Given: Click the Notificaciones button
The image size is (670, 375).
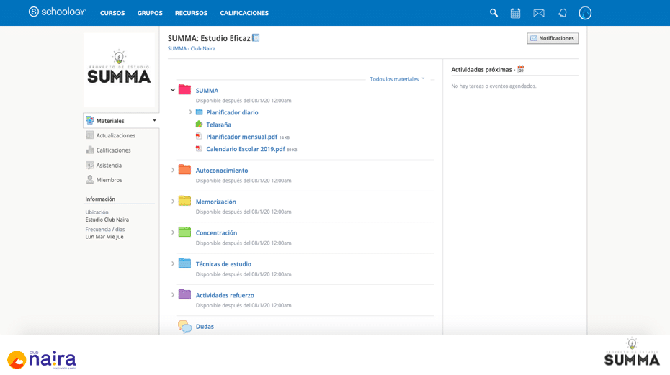Looking at the screenshot, I should point(553,38).
